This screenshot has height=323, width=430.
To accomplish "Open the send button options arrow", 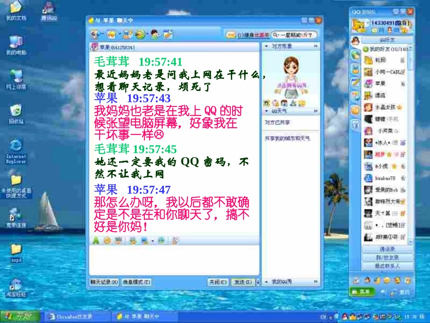I will coord(258,282).
